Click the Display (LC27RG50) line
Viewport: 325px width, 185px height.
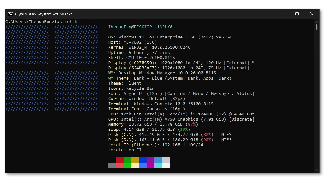(181, 63)
